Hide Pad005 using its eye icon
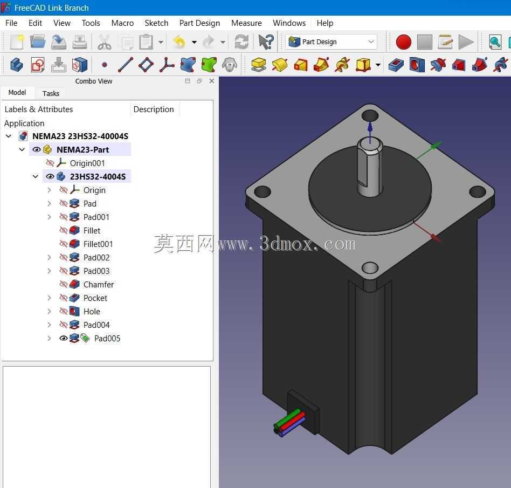This screenshot has height=488, width=511. [64, 338]
